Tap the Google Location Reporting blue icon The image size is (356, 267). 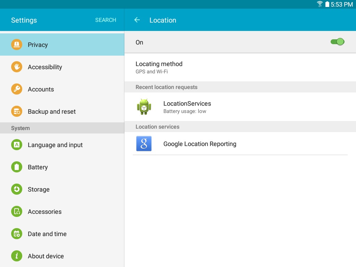coord(144,144)
